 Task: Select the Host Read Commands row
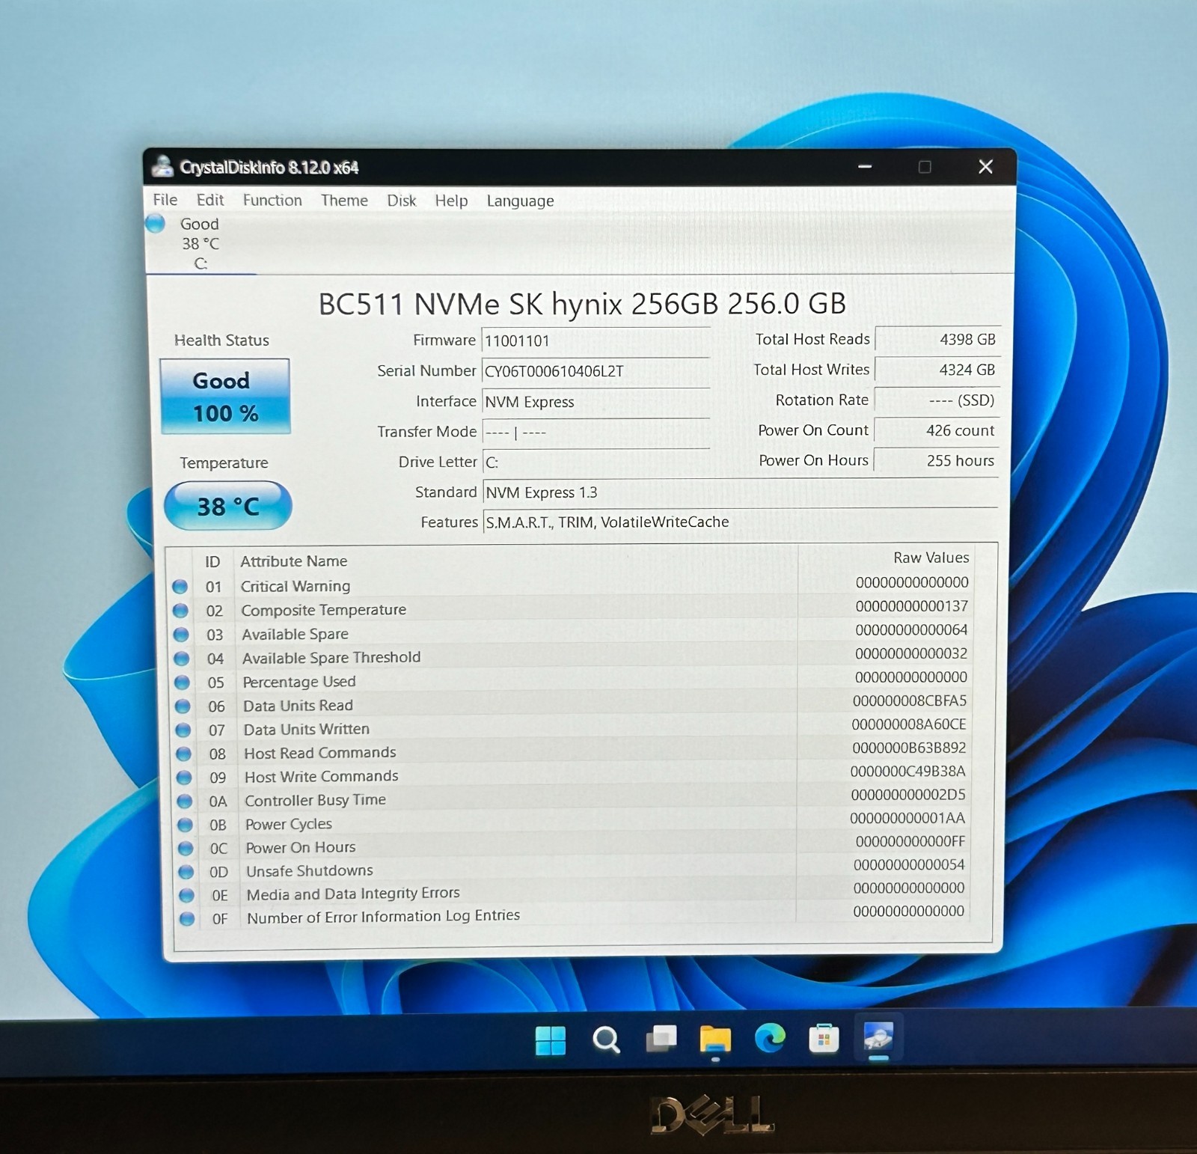coord(572,751)
